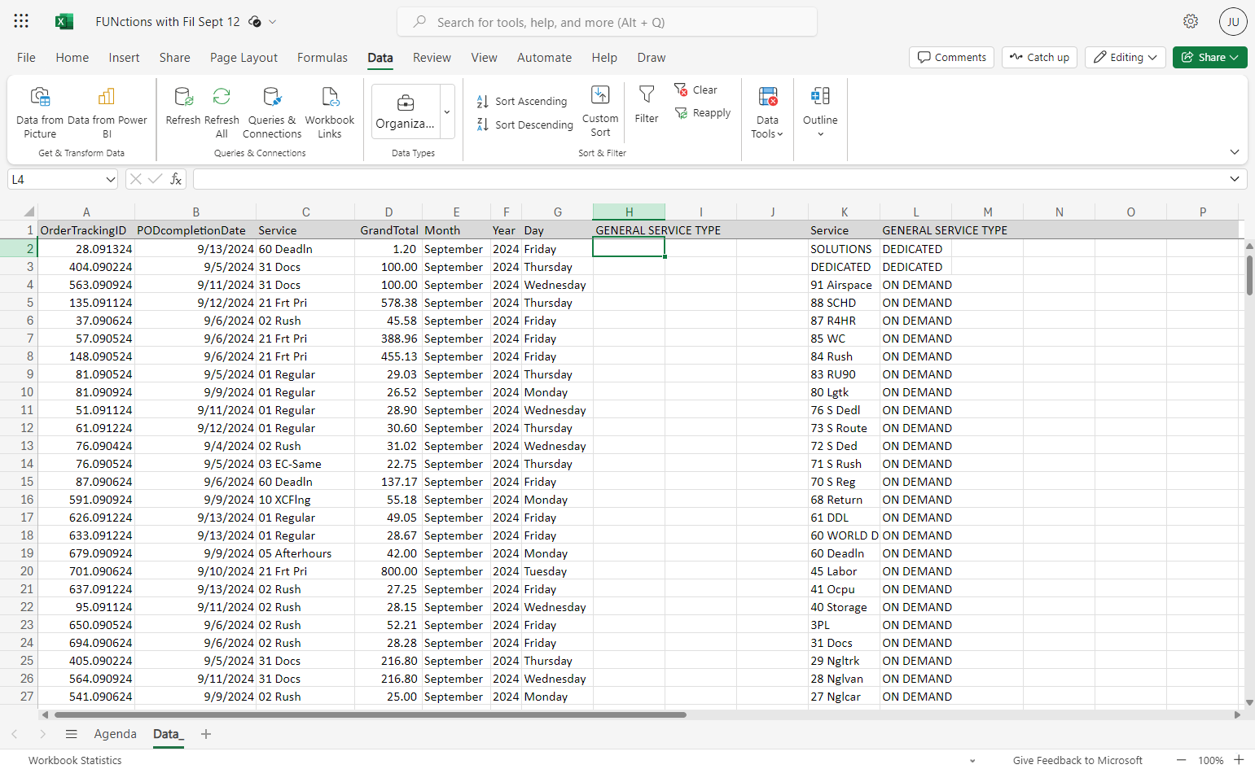Open the all sheets list icon
This screenshot has height=769, width=1255.
pyautogui.click(x=72, y=734)
